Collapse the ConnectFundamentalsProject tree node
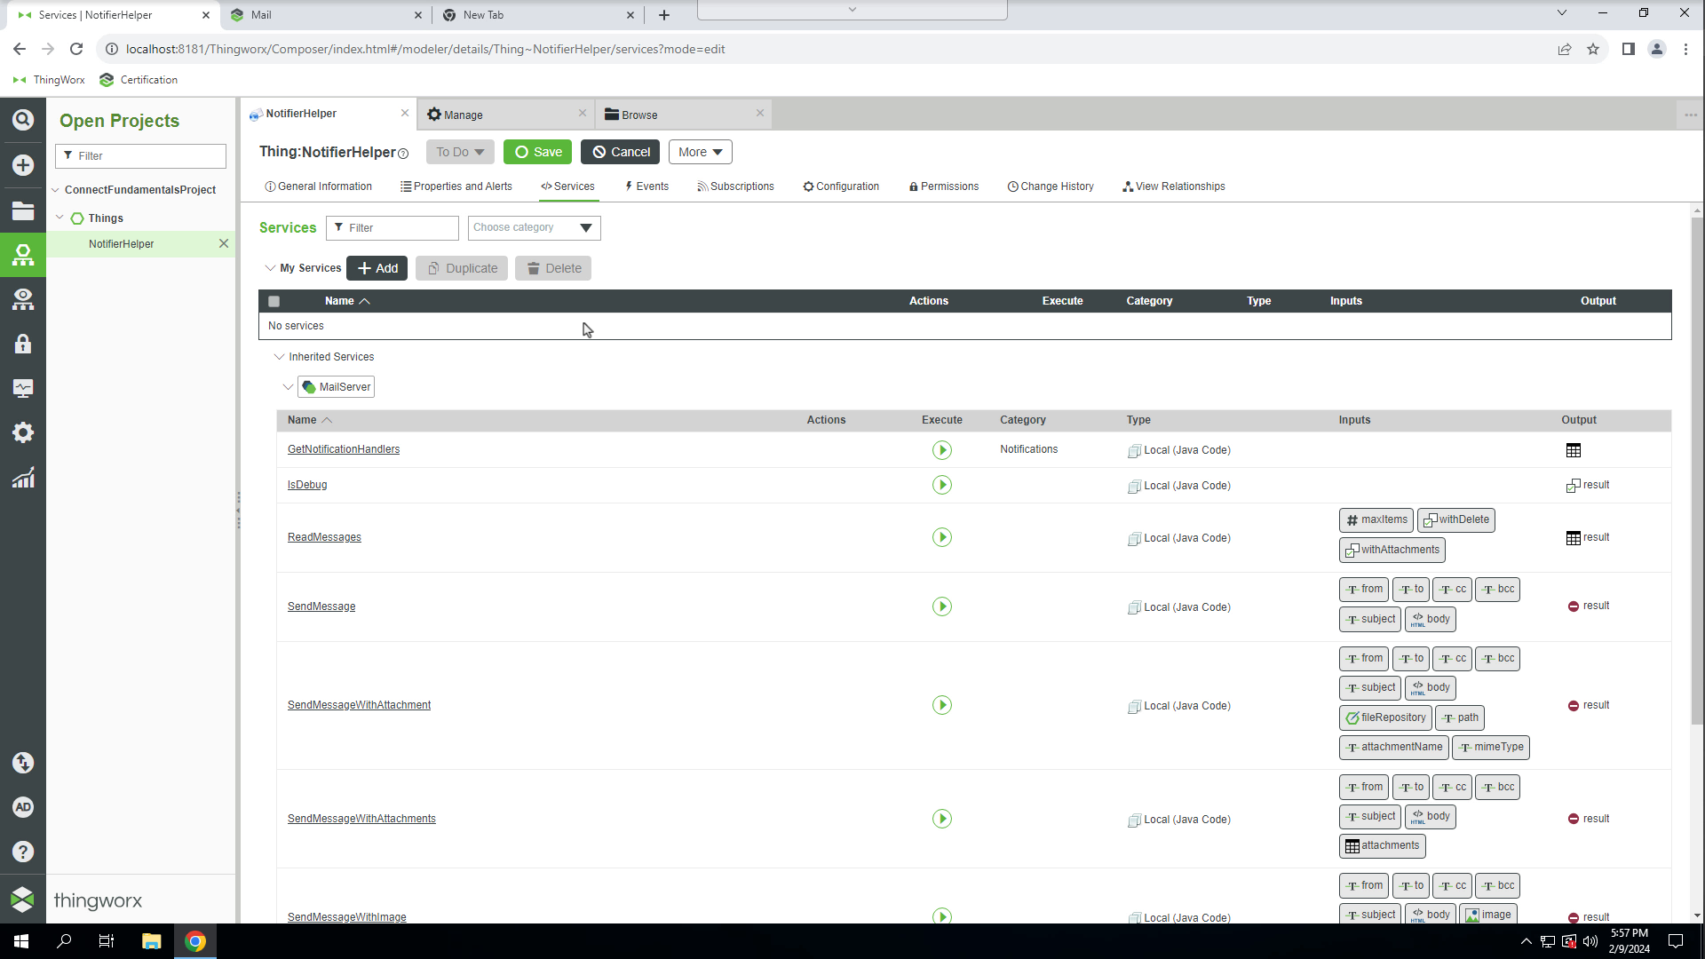 point(55,190)
